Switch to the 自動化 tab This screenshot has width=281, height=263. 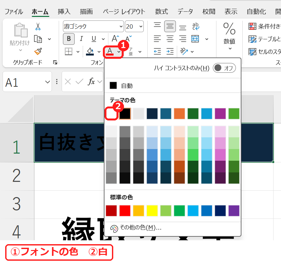pyautogui.click(x=256, y=12)
